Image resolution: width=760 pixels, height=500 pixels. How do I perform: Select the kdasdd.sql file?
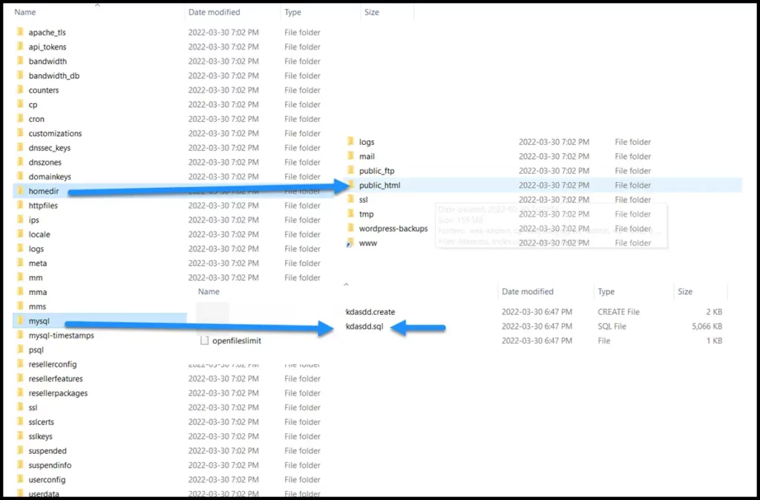(x=364, y=327)
